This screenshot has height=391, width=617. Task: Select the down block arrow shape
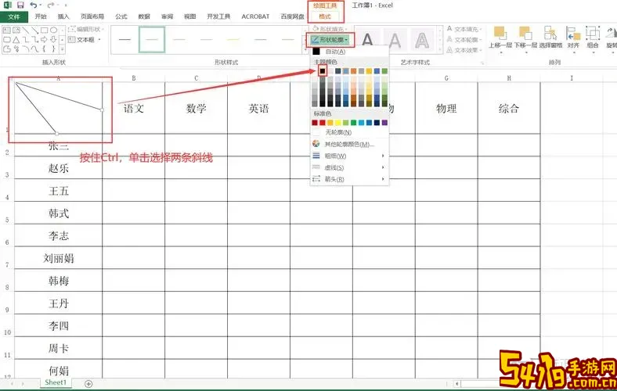[x=53, y=40]
